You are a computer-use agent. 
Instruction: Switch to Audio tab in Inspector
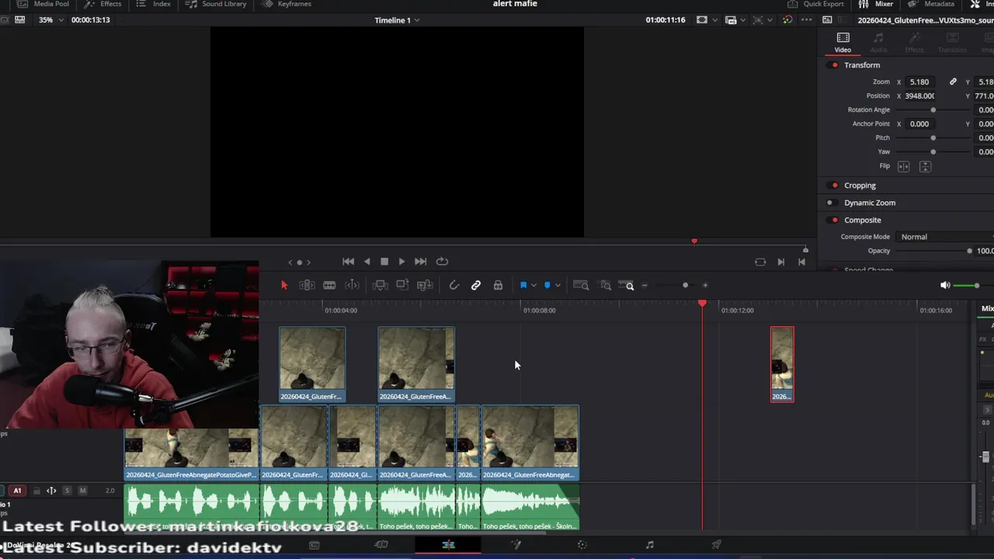click(x=878, y=42)
